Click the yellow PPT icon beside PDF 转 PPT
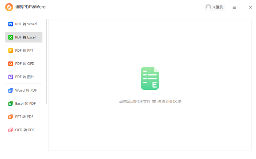 (11, 51)
